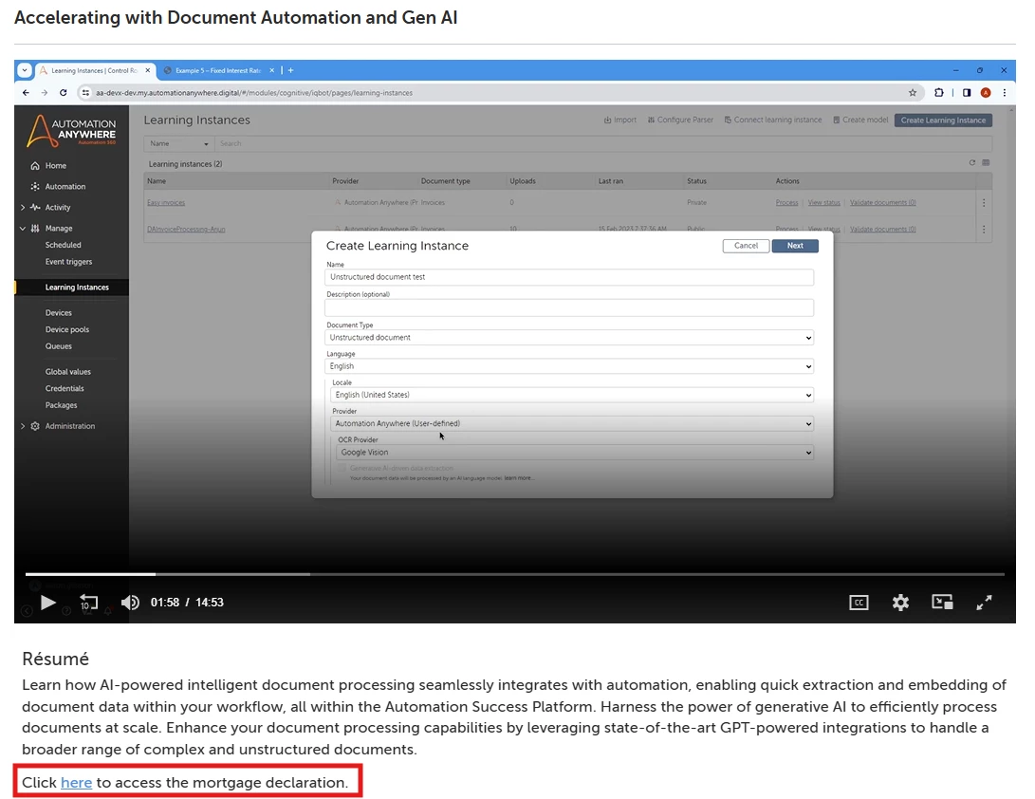Click the Import option
1035x799 pixels.
[619, 121]
